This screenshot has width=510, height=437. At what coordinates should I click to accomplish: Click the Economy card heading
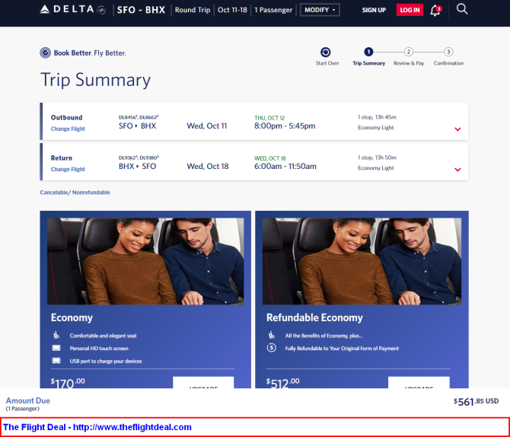[72, 317]
